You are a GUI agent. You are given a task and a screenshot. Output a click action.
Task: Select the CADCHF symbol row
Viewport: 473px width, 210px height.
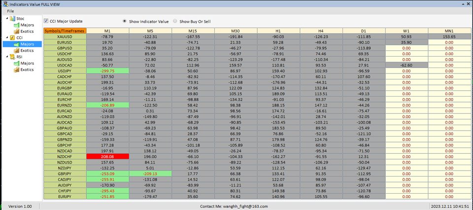point(65,76)
